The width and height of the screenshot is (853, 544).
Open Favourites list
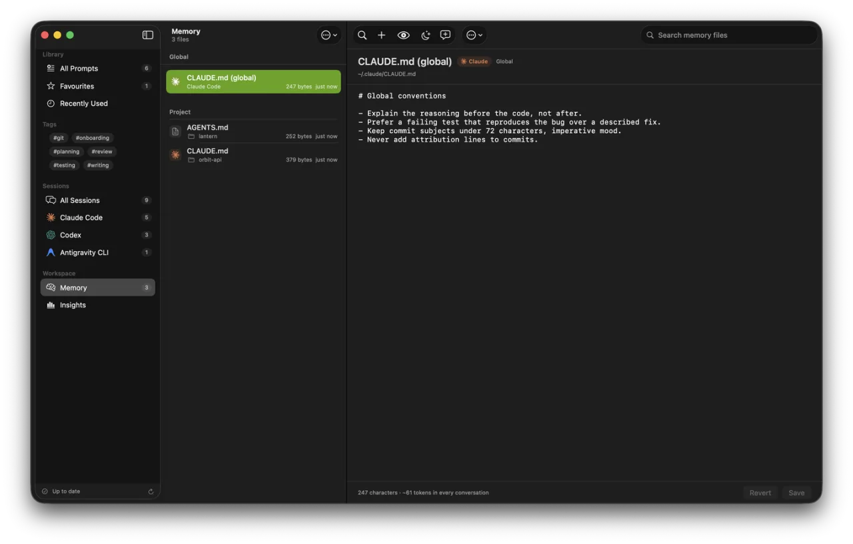(98, 86)
